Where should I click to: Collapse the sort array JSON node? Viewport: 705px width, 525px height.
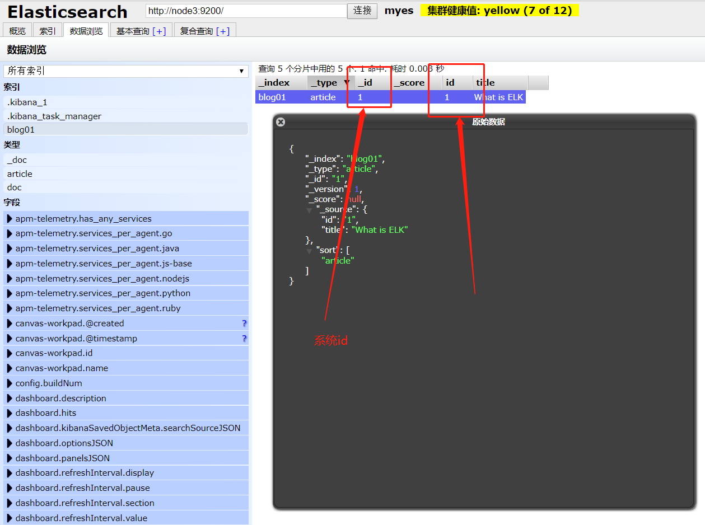309,251
